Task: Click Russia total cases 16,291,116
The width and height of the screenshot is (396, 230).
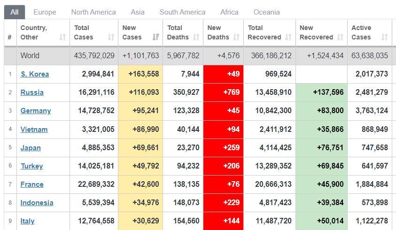Action: click(96, 92)
